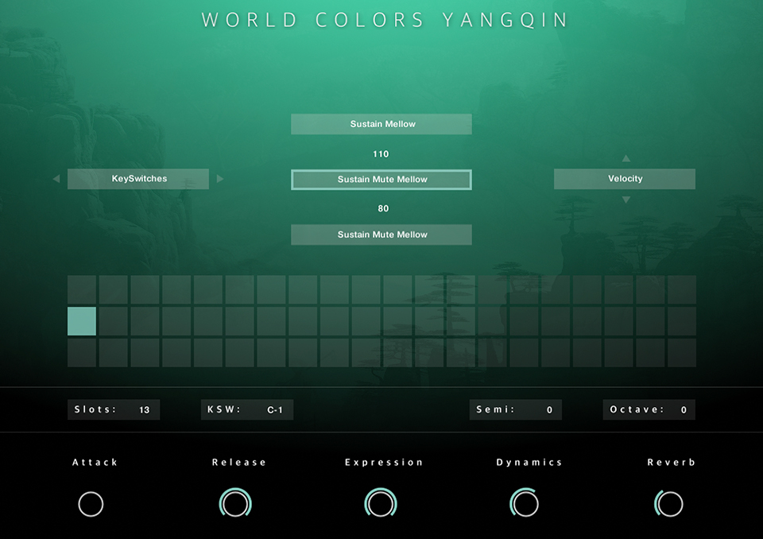Click the Dynamics knob

525,504
